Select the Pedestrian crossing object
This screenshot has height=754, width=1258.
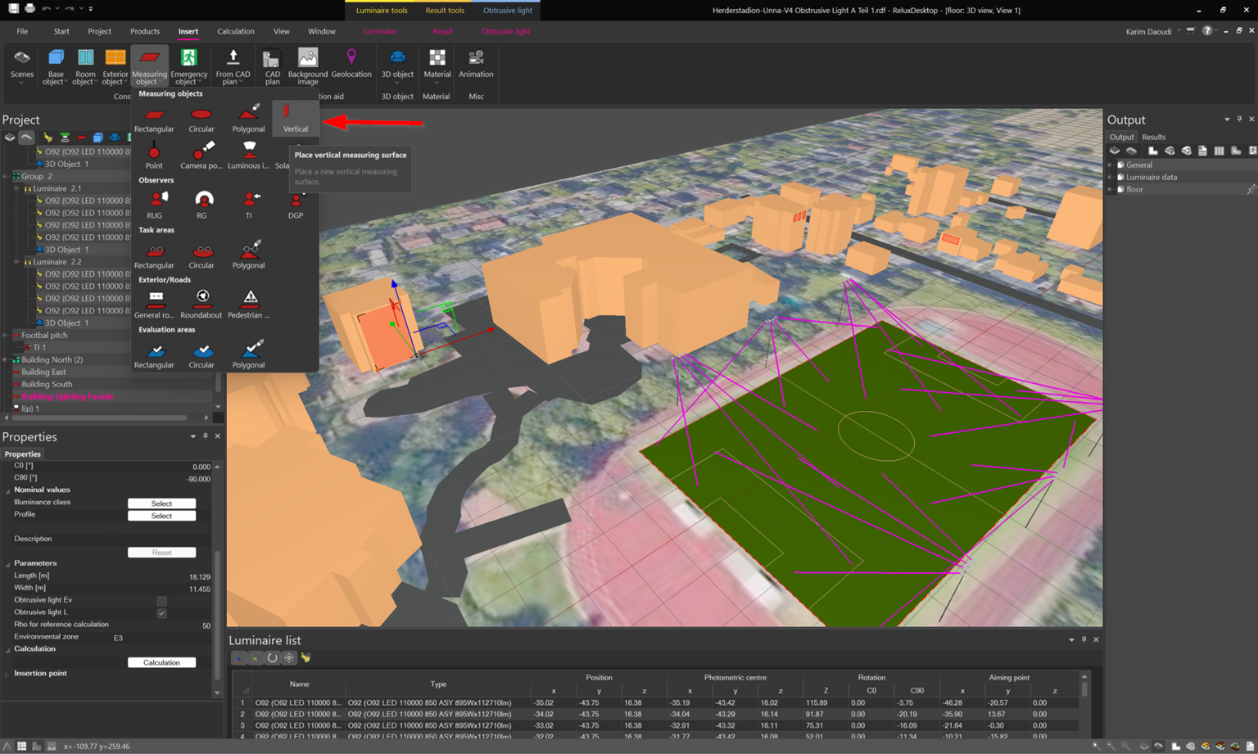point(249,301)
